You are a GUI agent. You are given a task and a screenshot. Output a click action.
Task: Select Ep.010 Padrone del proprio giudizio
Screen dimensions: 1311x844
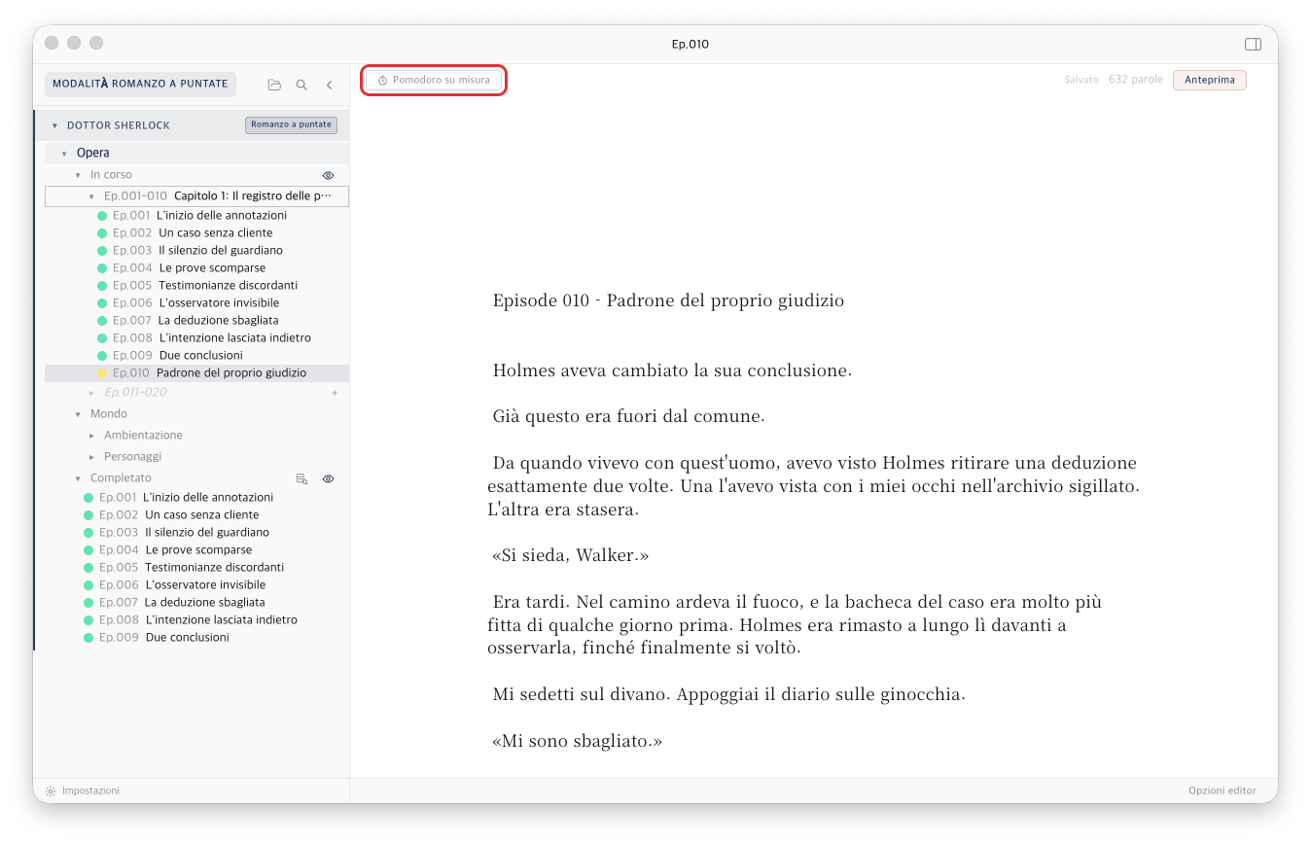pos(196,373)
